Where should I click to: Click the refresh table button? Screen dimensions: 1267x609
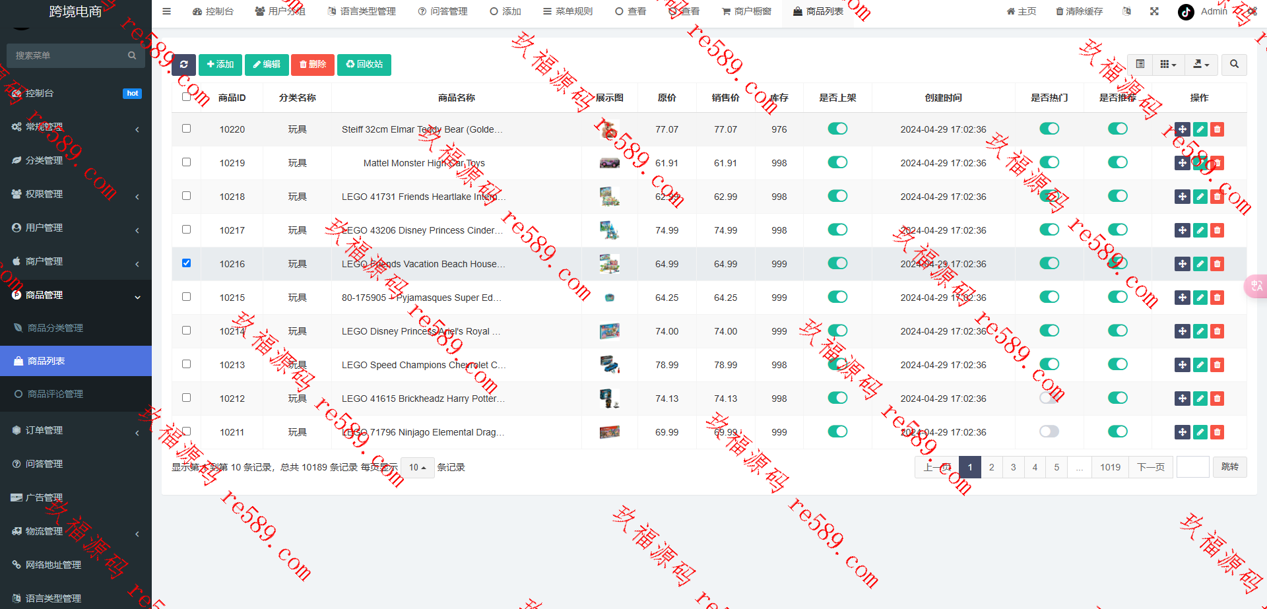point(183,65)
